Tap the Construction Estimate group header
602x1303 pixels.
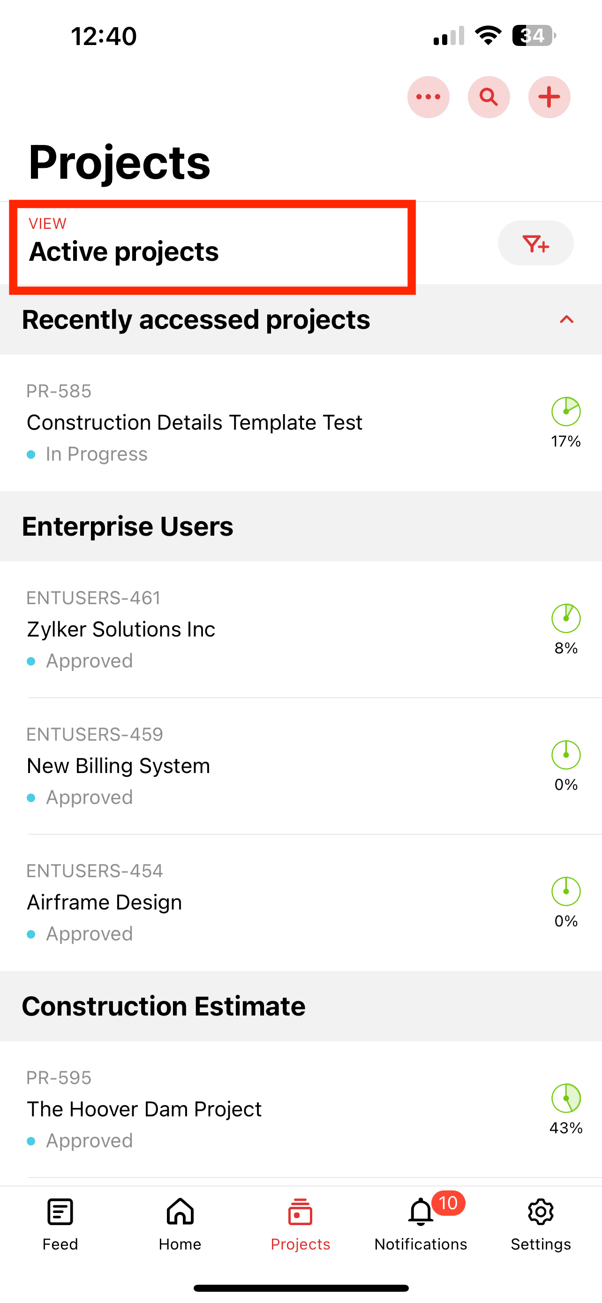[x=164, y=1006]
